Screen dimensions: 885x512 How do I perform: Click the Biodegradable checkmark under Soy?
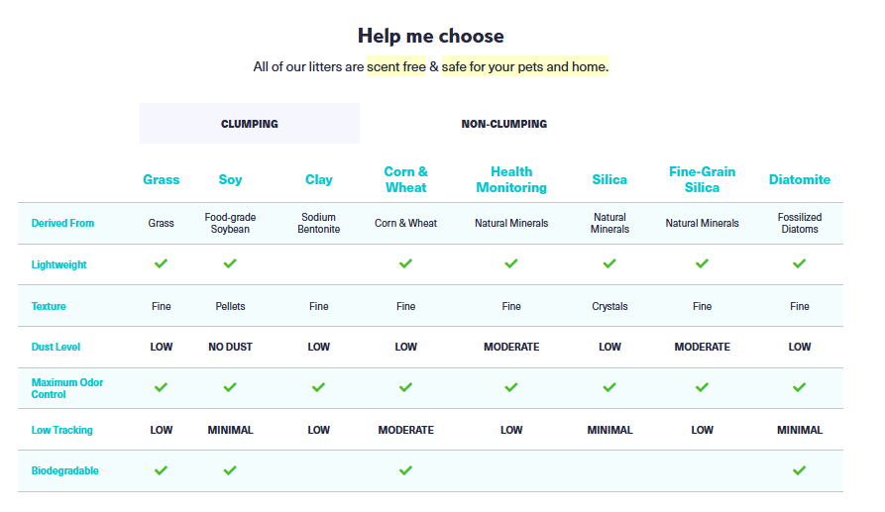coord(230,470)
